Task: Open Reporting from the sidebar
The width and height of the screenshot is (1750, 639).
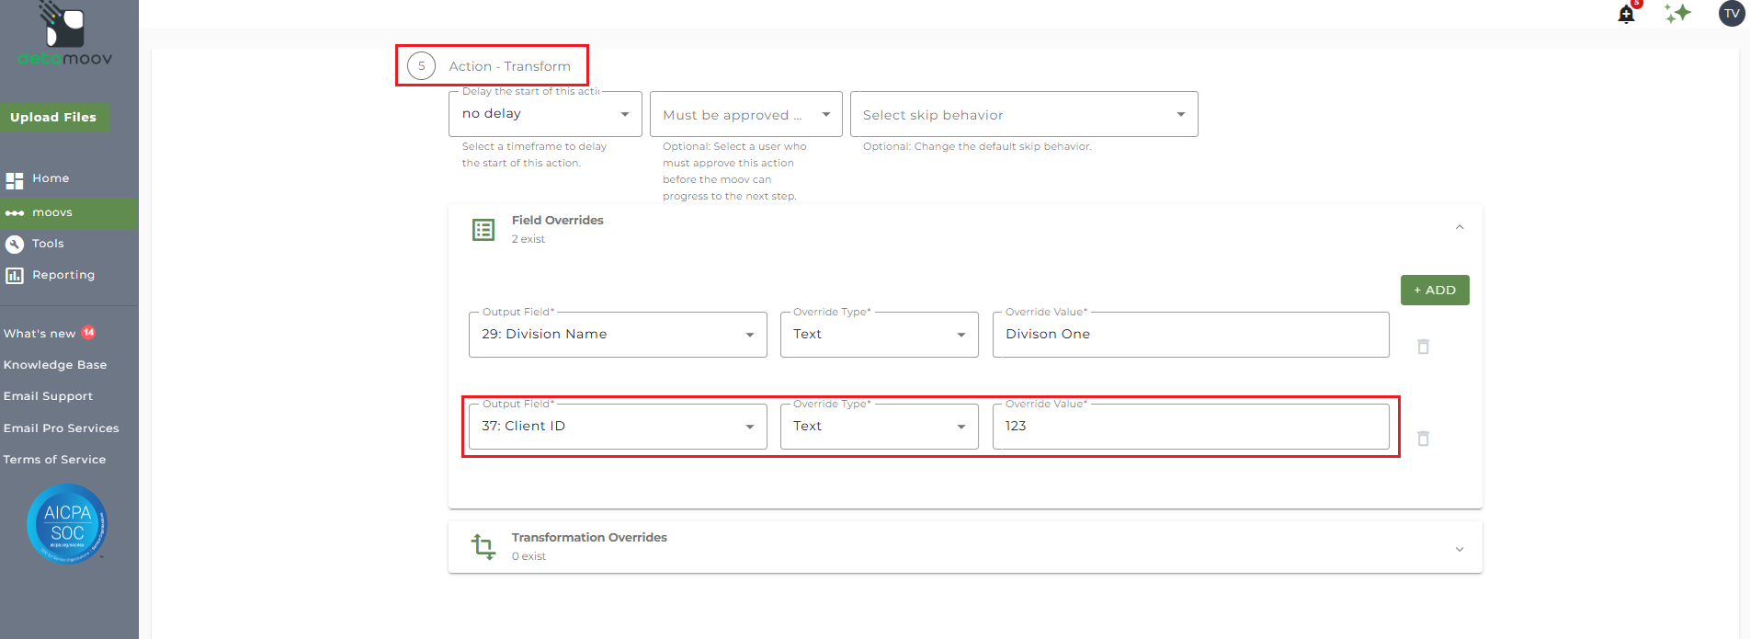Action: click(62, 275)
